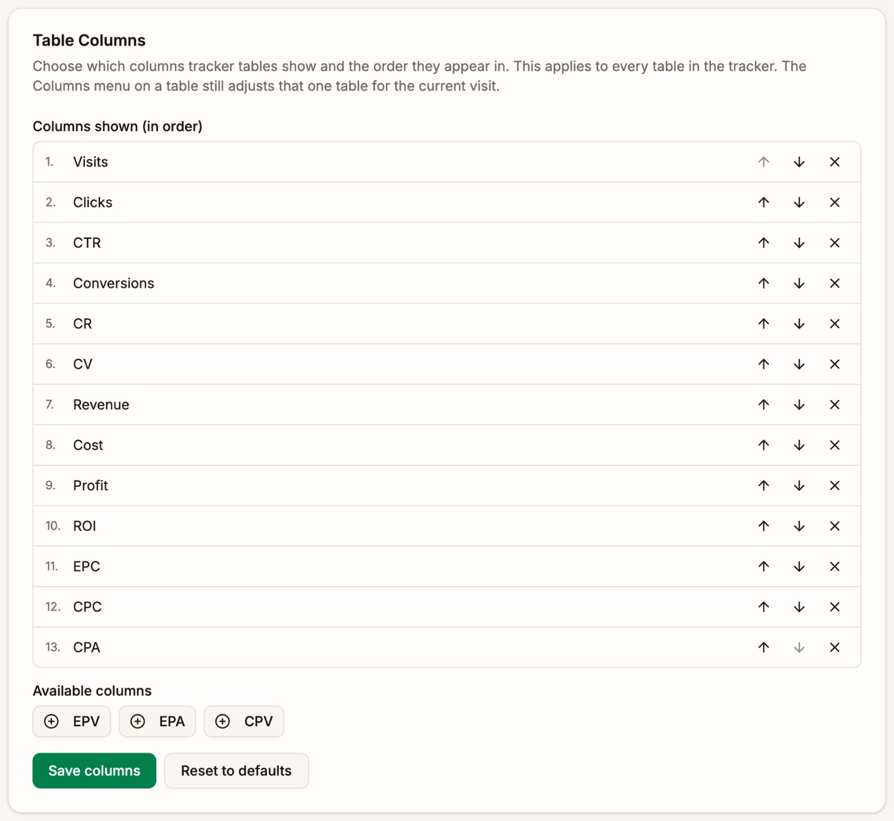
Task: Move CV column down
Action: 799,364
